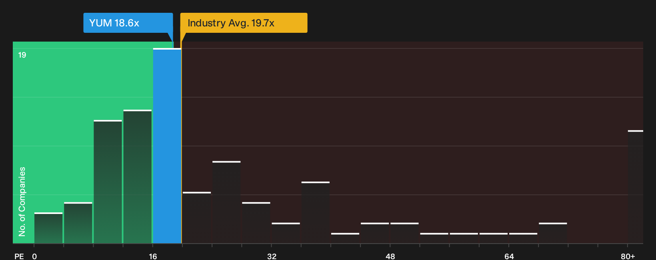Select the green bar for PE 12–16

[x=138, y=176]
